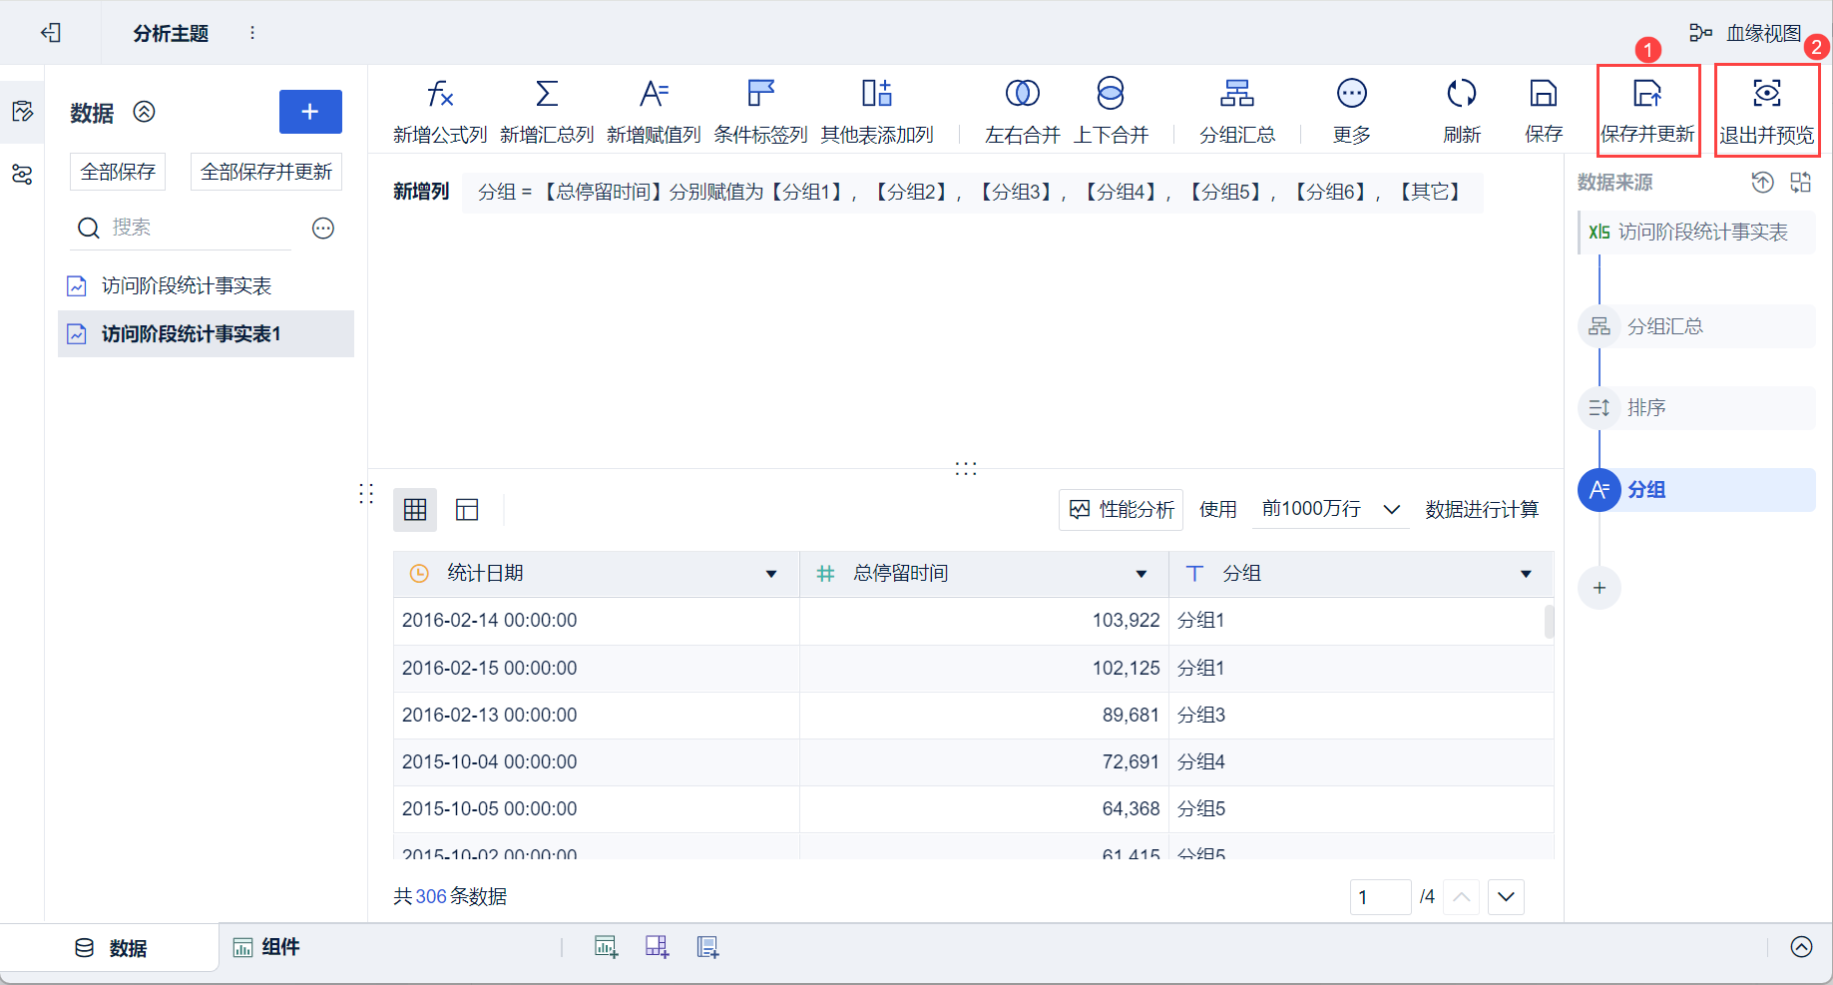The height and width of the screenshot is (985, 1833).
Task: Select the 分组 step in the flow
Action: (x=1696, y=490)
